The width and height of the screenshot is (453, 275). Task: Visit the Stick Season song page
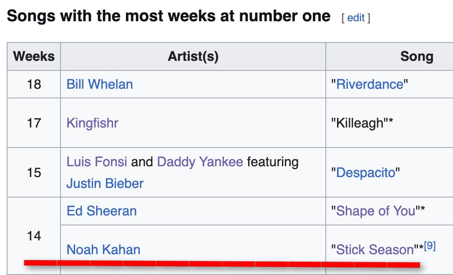pos(375,250)
